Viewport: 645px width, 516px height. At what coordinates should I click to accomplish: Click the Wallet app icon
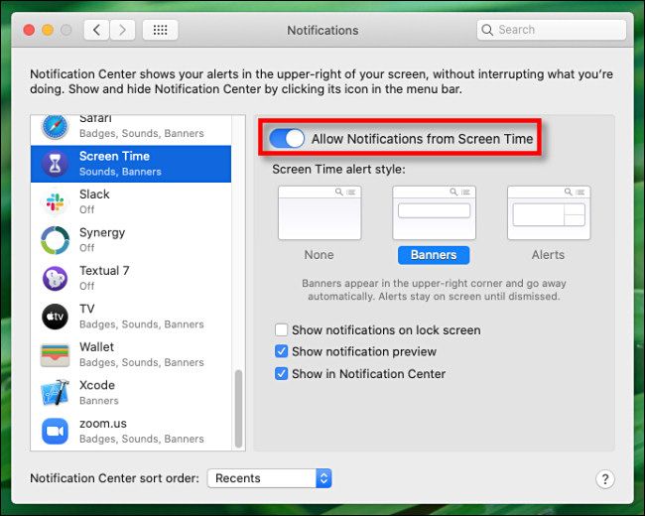tap(55, 354)
